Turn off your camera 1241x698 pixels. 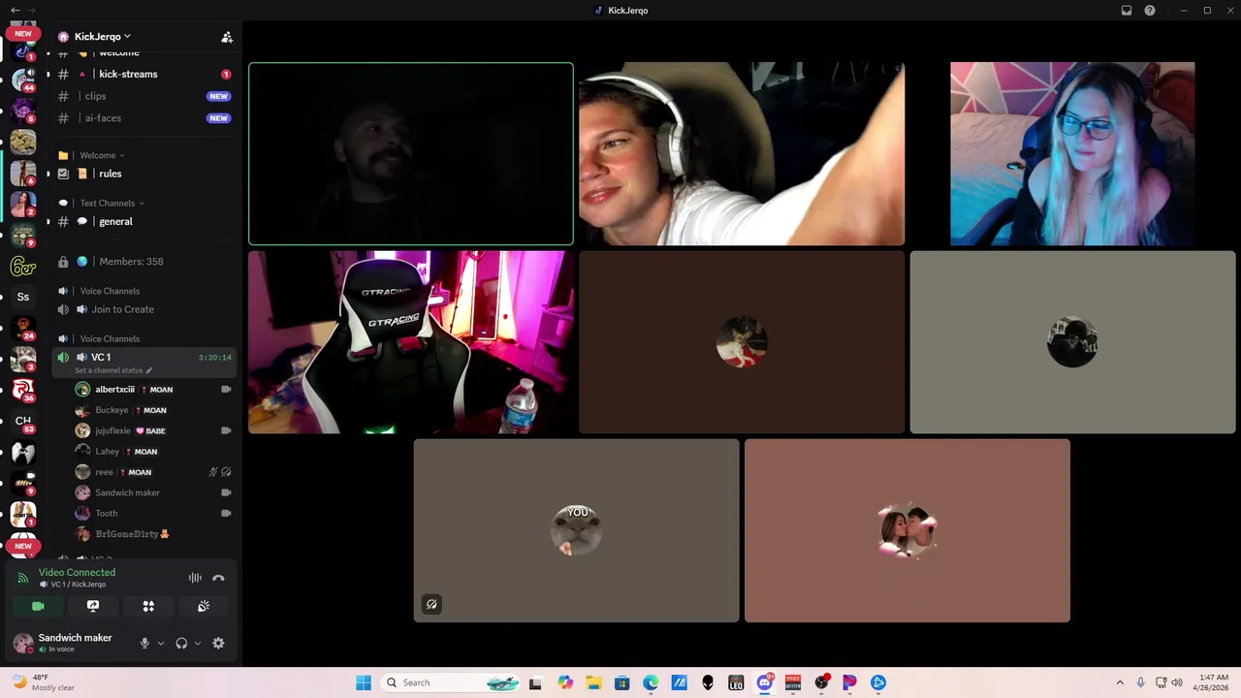tap(38, 606)
